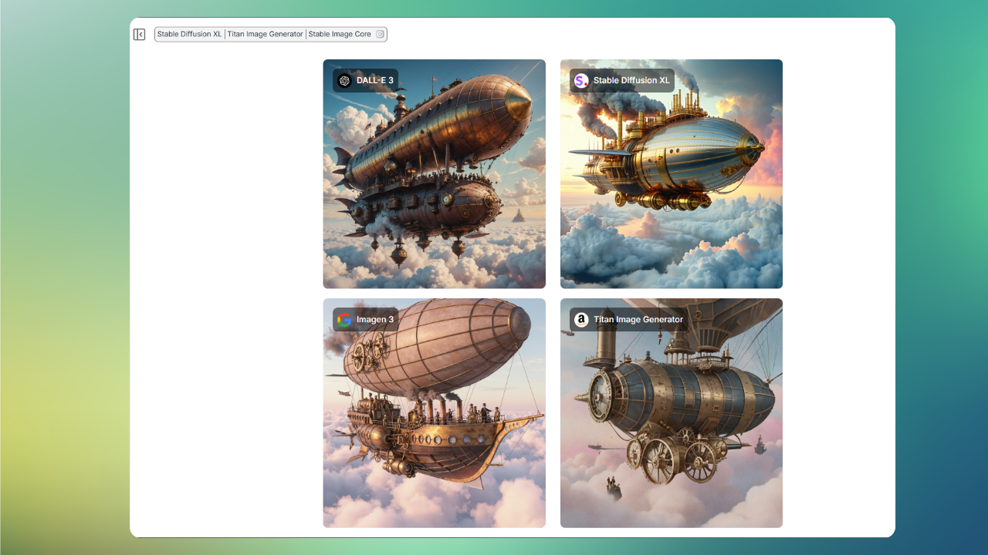Select Stable Diffusion XL in model selector
The height and width of the screenshot is (555, 988).
(x=190, y=35)
